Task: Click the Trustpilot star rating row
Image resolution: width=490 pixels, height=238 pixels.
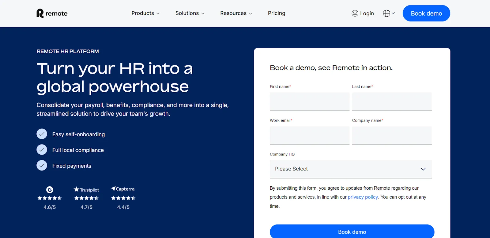Action: [x=86, y=198]
